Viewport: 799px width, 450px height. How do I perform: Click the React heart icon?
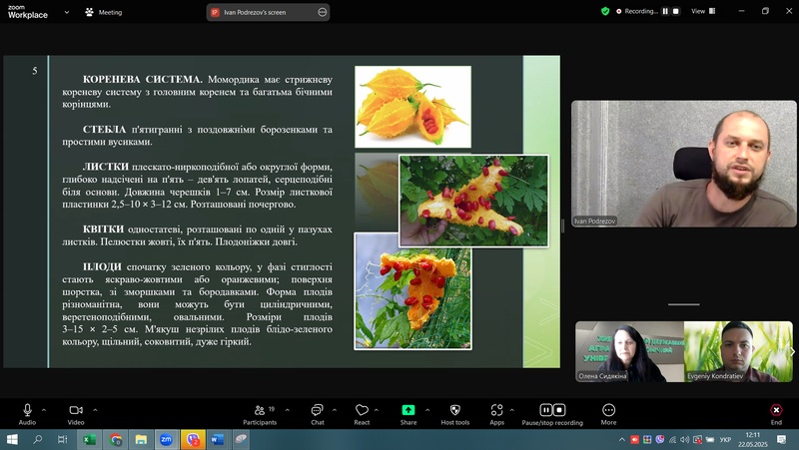pyautogui.click(x=362, y=410)
